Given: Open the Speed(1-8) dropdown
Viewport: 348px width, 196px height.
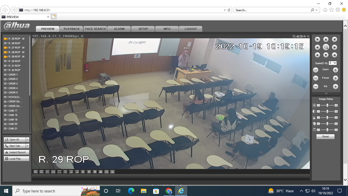Looking at the screenshot, I should [333, 63].
